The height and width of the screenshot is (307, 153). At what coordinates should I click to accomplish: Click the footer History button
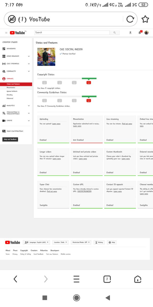click(99, 242)
